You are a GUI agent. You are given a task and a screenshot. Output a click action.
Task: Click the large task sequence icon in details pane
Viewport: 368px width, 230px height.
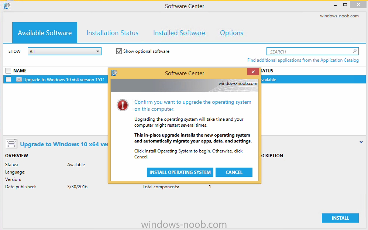coord(11,144)
